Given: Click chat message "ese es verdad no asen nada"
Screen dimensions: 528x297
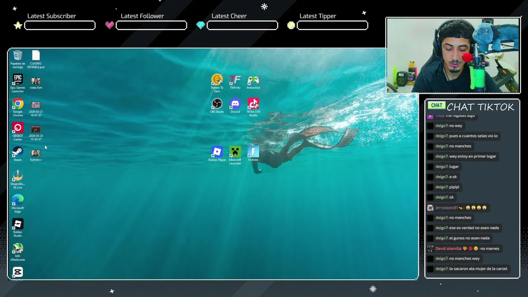Looking at the screenshot, I should pos(474,228).
